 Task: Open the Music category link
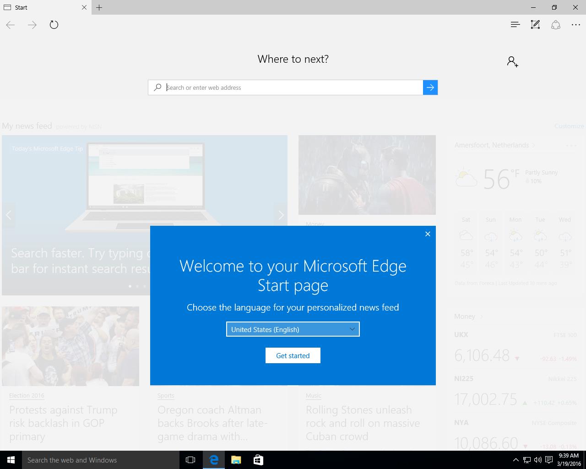[314, 395]
